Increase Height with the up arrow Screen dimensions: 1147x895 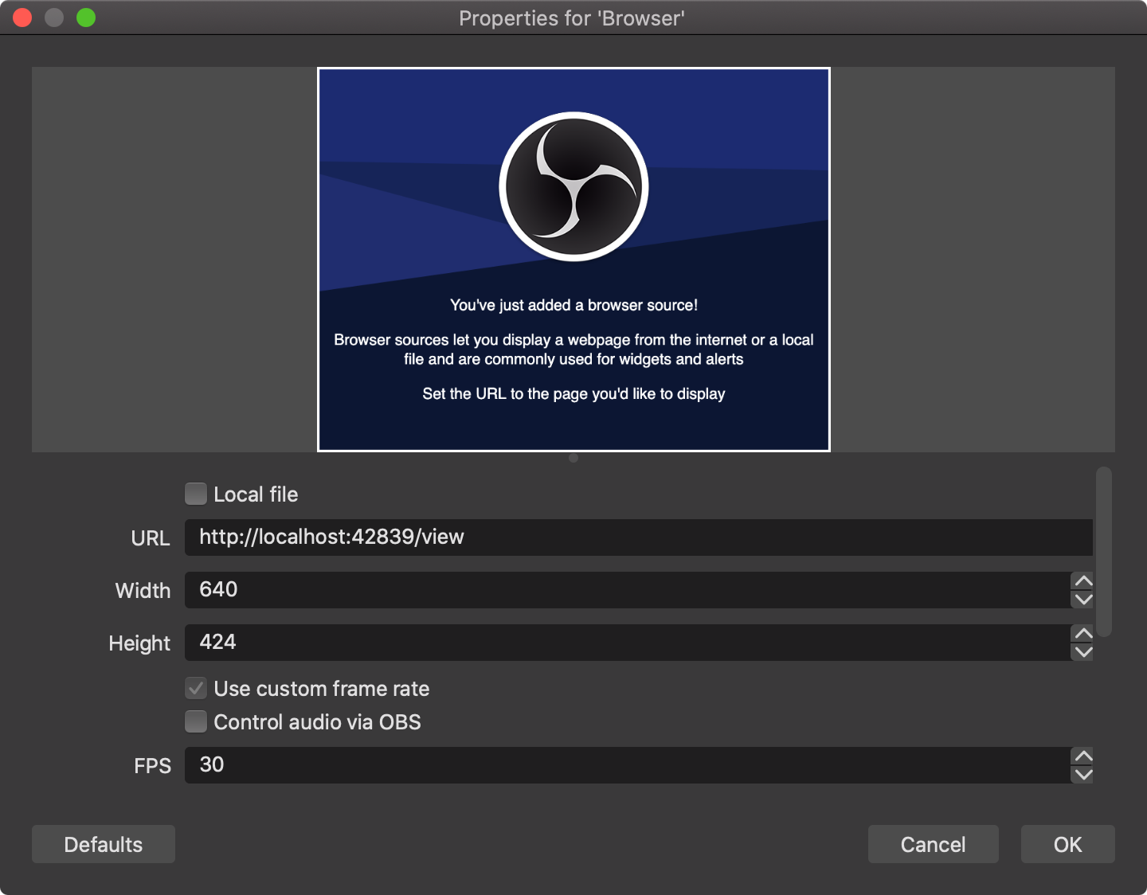(x=1083, y=633)
